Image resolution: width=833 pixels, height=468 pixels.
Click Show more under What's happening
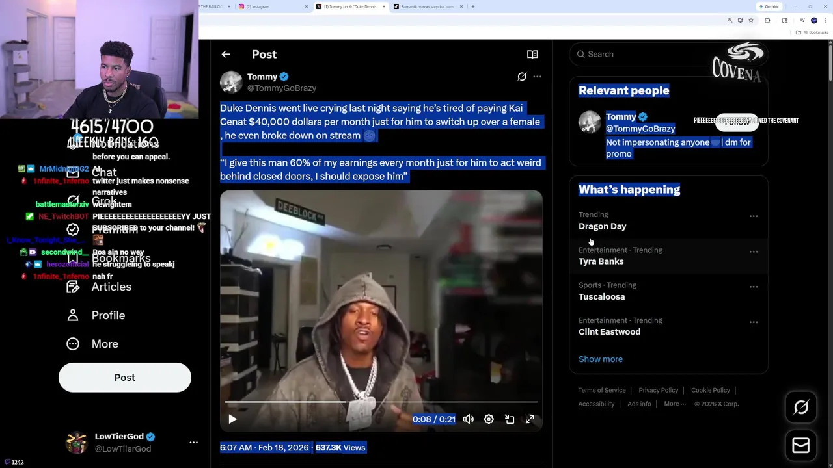601,359
